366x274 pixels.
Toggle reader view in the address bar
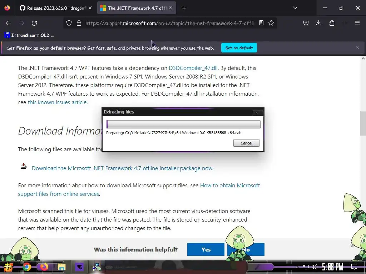(x=261, y=23)
